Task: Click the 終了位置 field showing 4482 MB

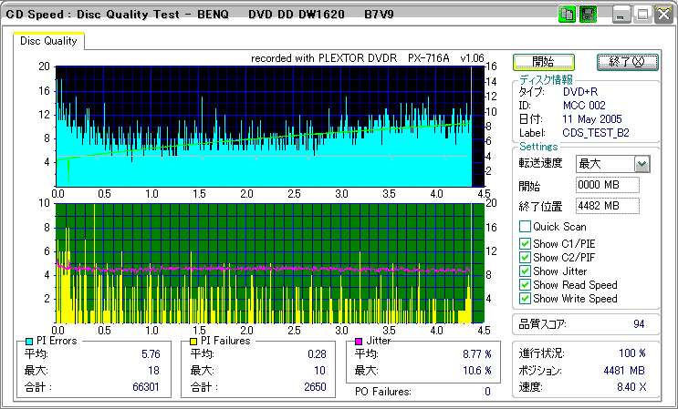Action: pyautogui.click(x=608, y=205)
